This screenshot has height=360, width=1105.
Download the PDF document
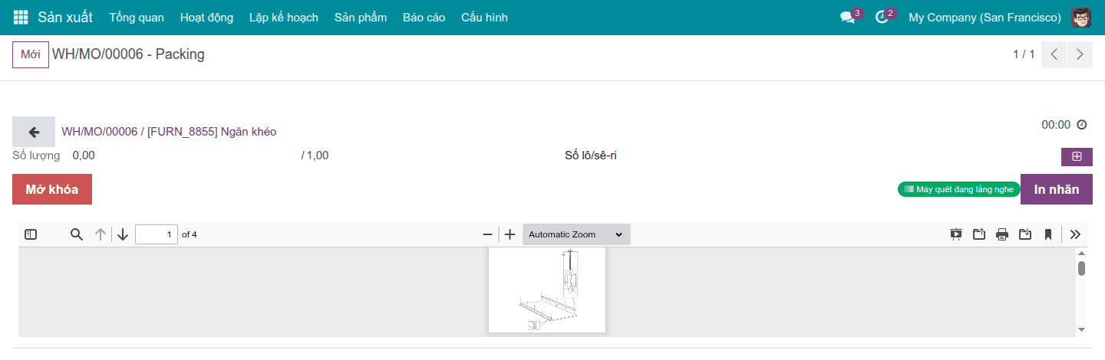1025,234
